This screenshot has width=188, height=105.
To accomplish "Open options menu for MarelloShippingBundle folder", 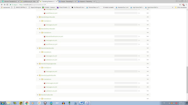I will click(147, 64).
